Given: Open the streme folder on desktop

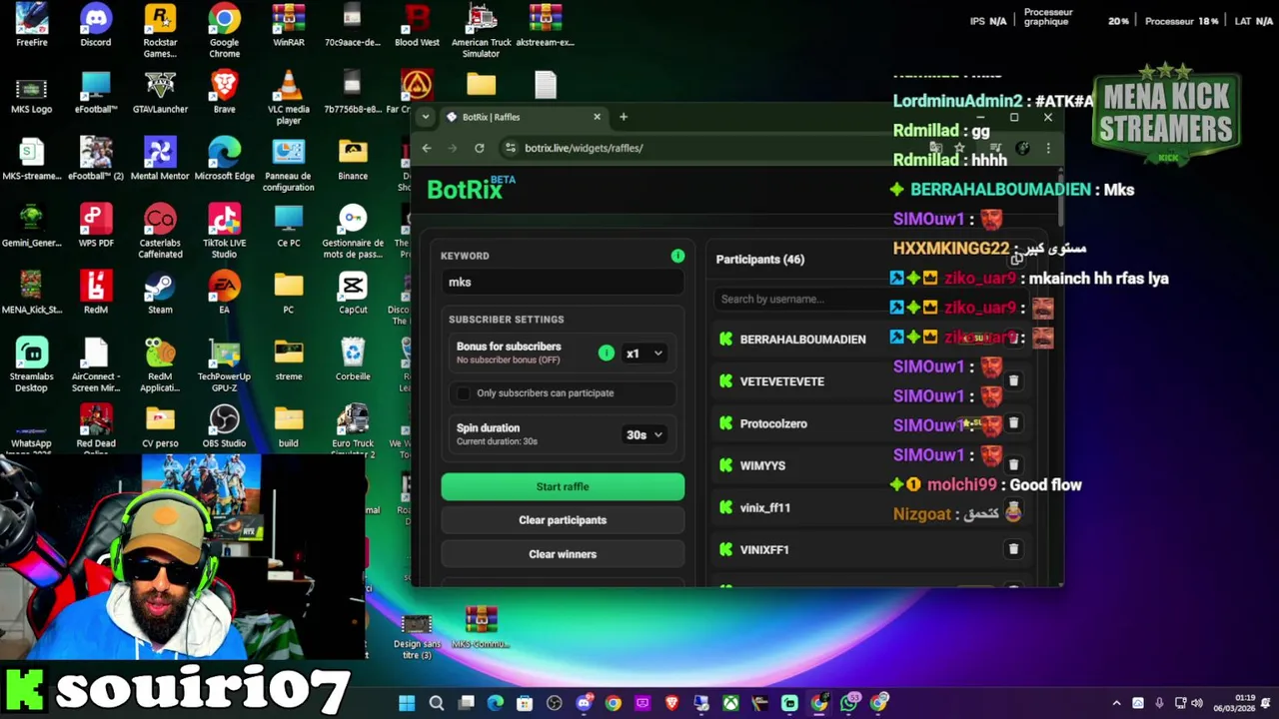Looking at the screenshot, I should pos(289,360).
